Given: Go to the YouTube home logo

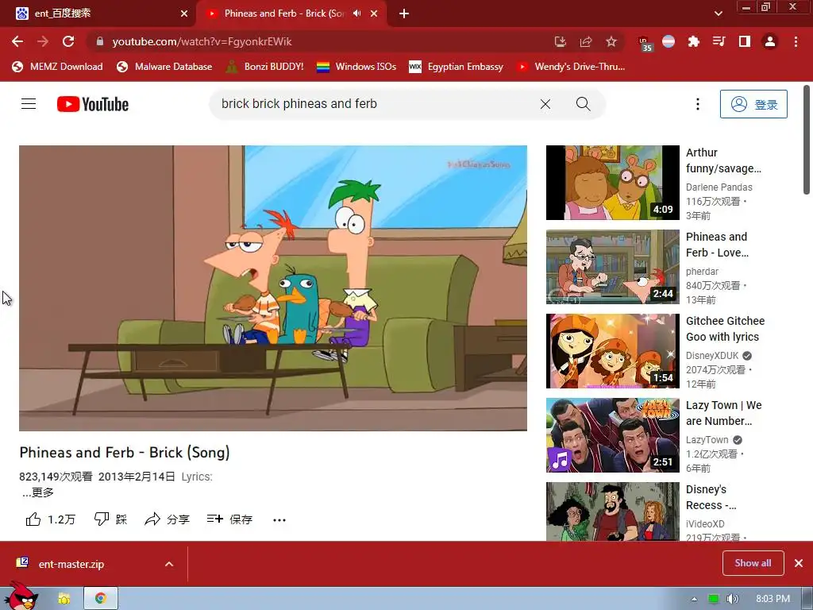Looking at the screenshot, I should 93,104.
